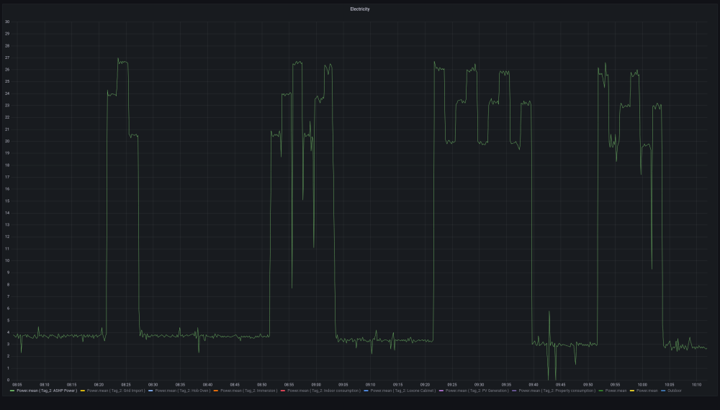Toggle the Indoor consumption legend series
This screenshot has width=720, height=410.
[324, 391]
